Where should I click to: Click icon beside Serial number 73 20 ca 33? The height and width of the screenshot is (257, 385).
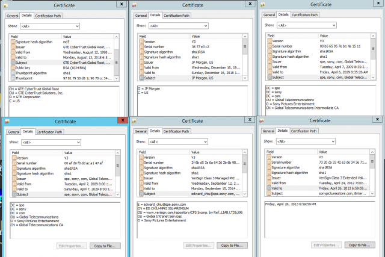pos(269,163)
